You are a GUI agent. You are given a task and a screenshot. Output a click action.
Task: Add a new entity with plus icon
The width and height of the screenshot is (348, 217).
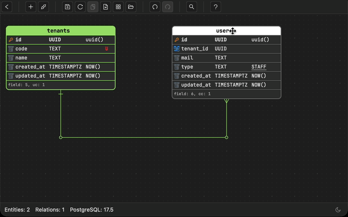[x=31, y=7]
